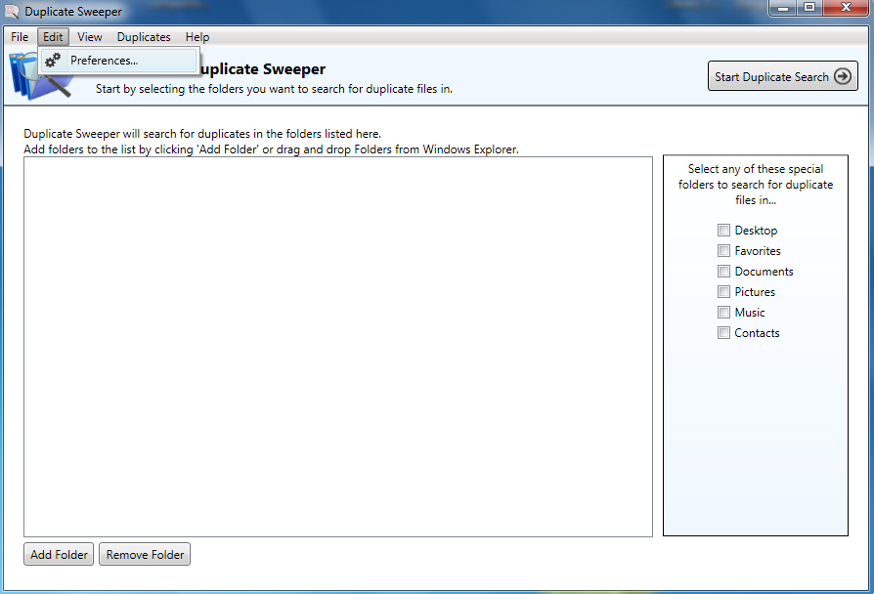
Task: Click the gears icon beside Preferences
Action: tap(53, 61)
